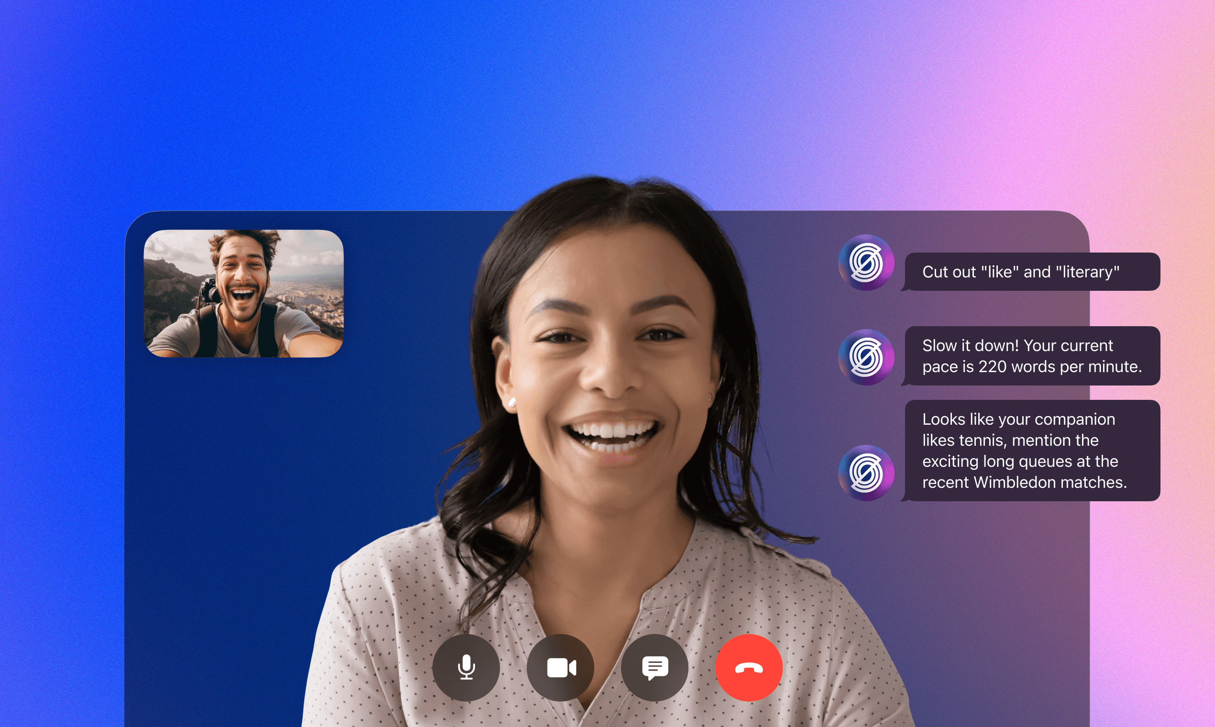Click the number "220" in pace message
This screenshot has height=727, width=1215.
pyautogui.click(x=992, y=367)
